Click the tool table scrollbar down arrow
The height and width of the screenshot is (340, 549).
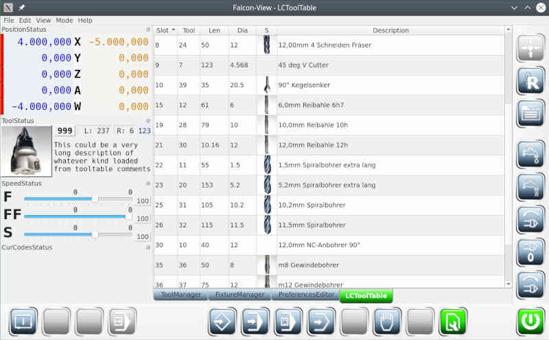(509, 284)
